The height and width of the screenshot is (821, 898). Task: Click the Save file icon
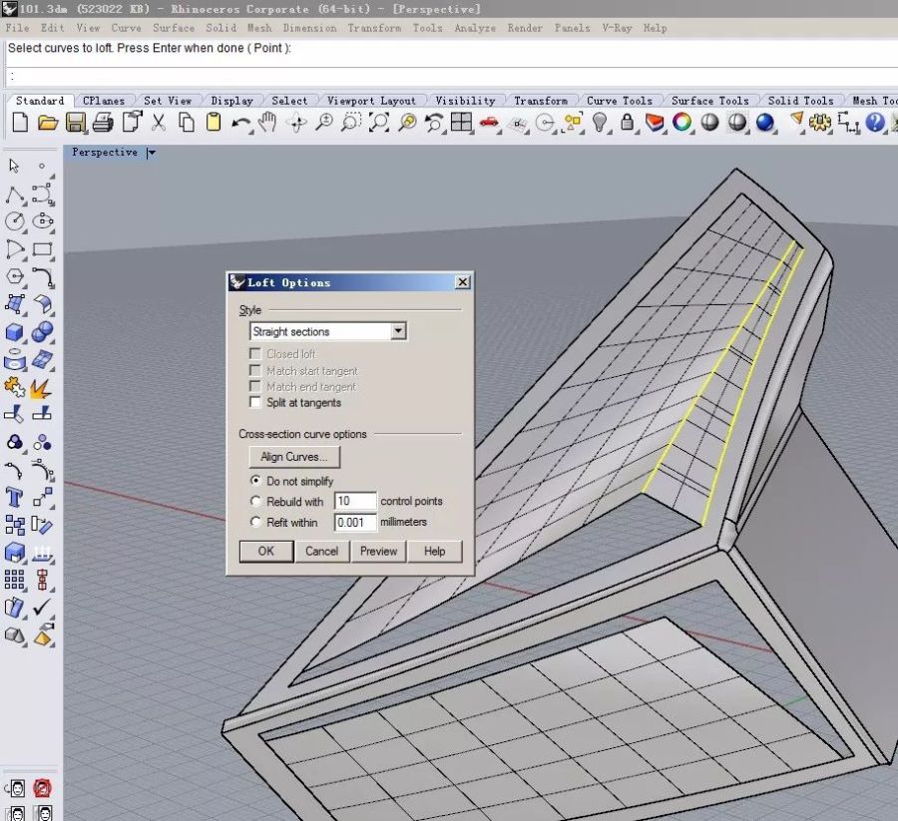(x=75, y=123)
